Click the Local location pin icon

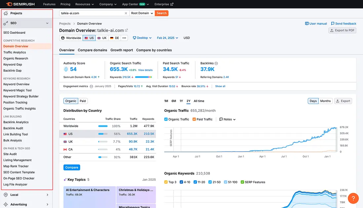(6, 195)
